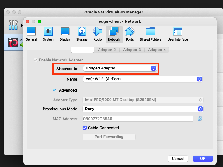Open the Ports settings icon

tap(130, 34)
